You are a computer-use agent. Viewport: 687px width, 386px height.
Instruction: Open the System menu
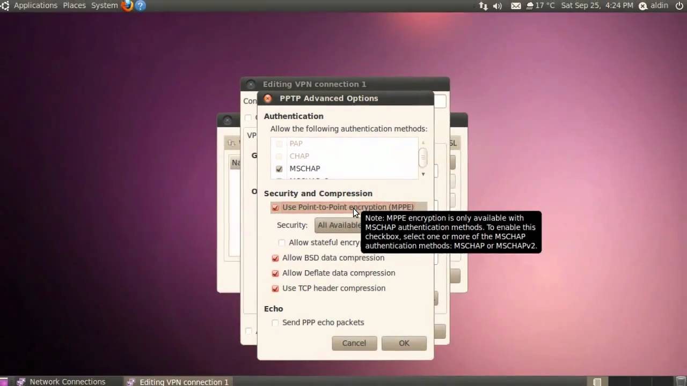104,5
